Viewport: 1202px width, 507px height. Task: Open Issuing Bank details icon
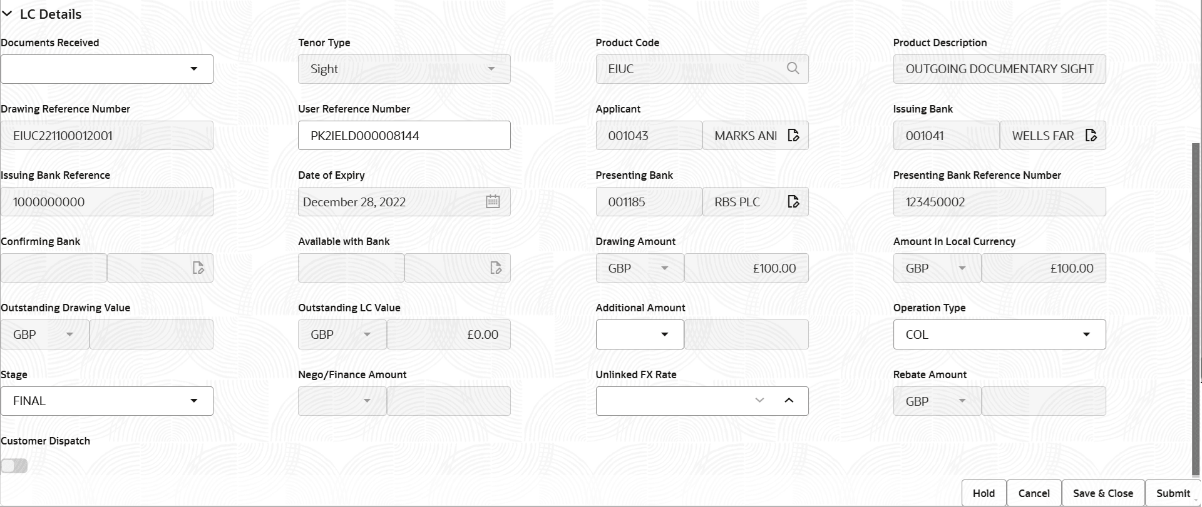click(1091, 135)
